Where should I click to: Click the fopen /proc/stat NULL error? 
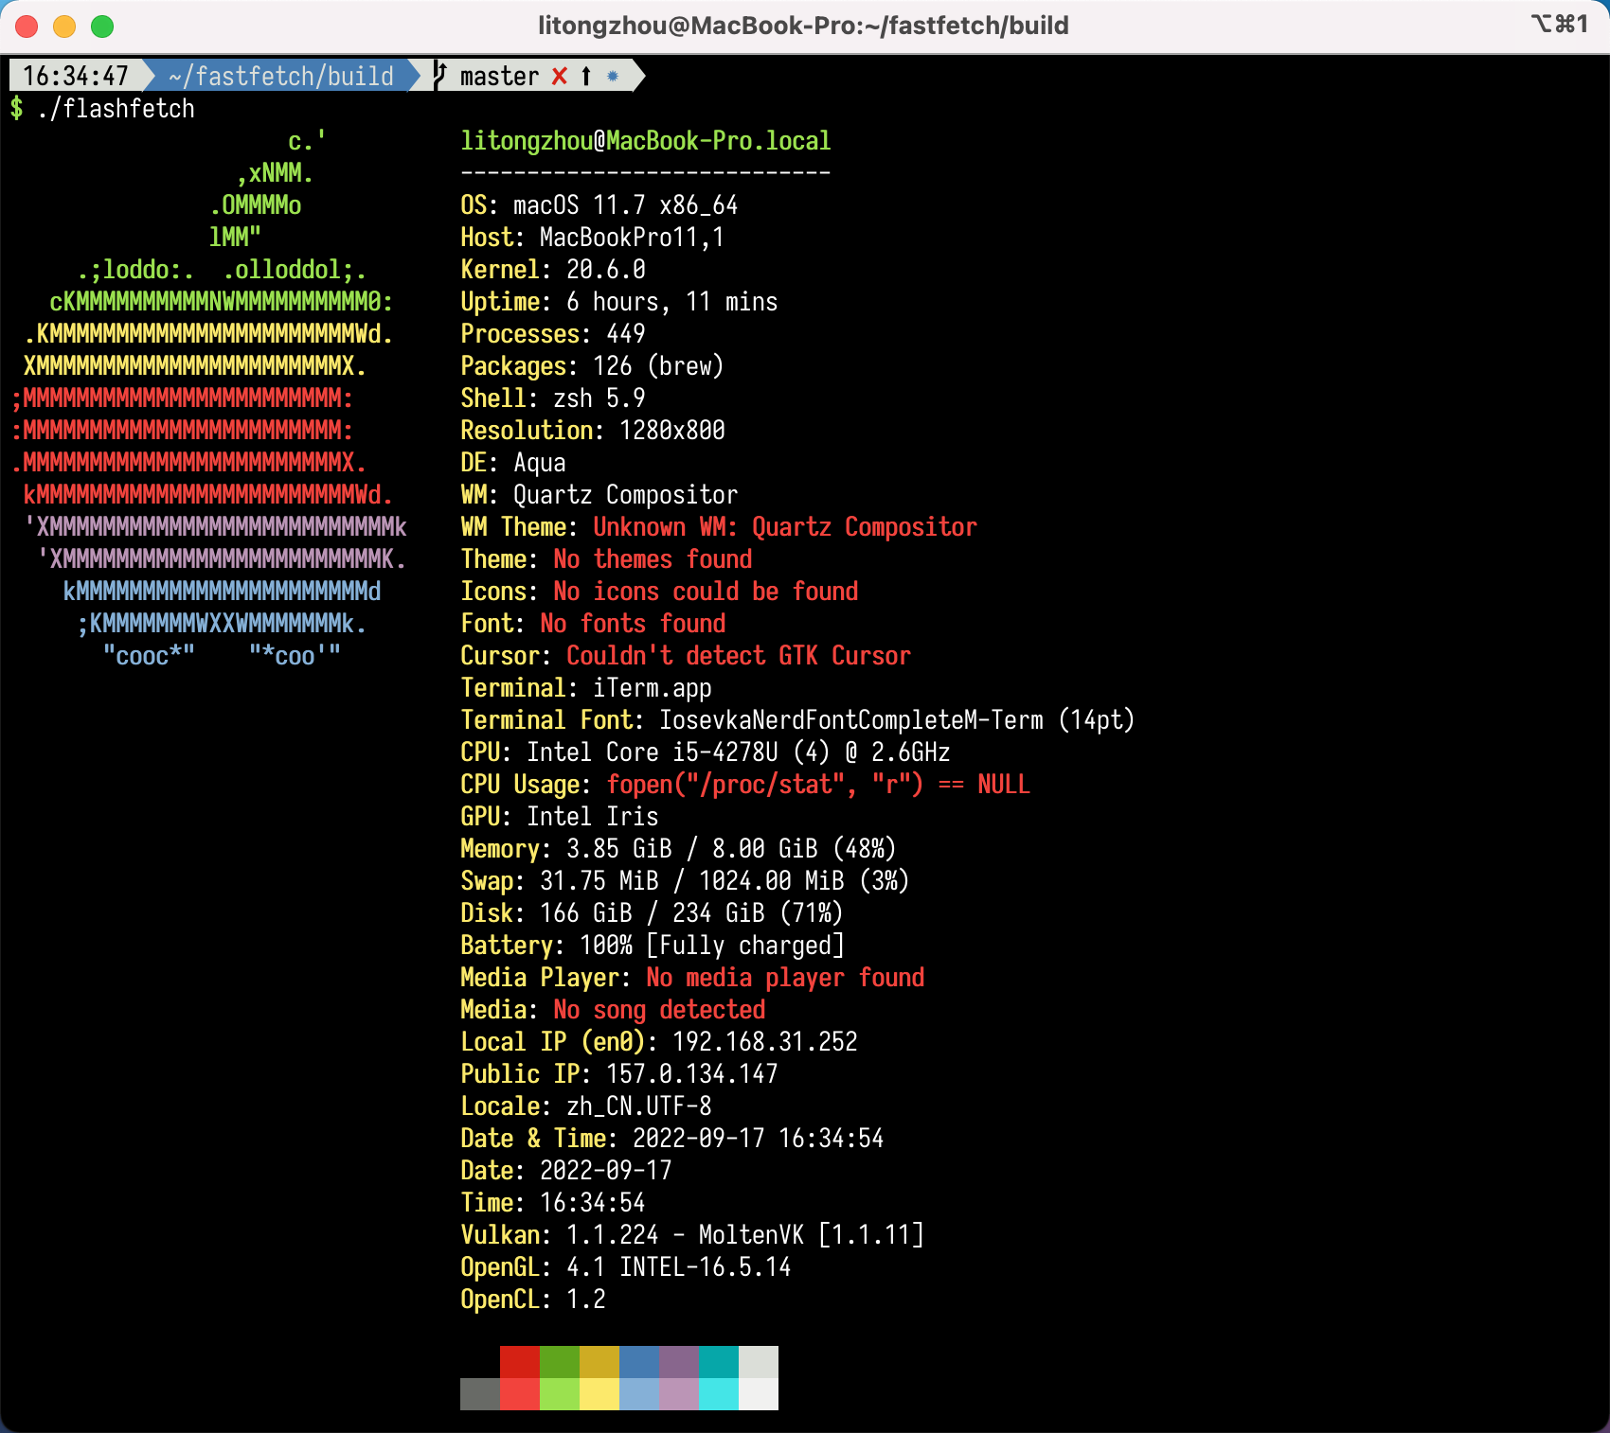coord(818,785)
